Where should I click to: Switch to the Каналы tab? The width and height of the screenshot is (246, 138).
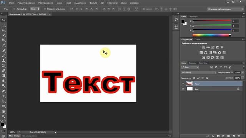tap(193, 63)
